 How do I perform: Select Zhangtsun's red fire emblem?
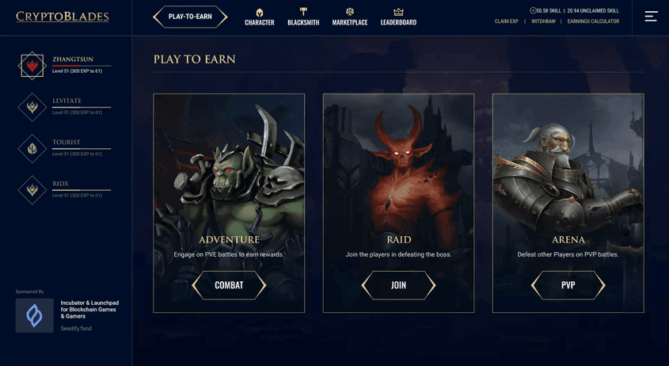click(32, 66)
